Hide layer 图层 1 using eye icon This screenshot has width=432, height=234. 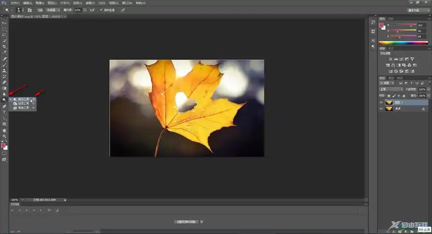(x=381, y=102)
